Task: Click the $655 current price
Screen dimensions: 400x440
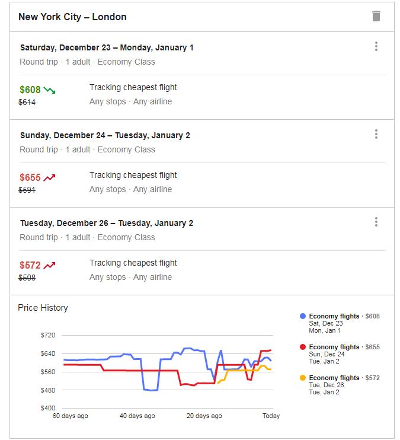Action: pyautogui.click(x=30, y=178)
